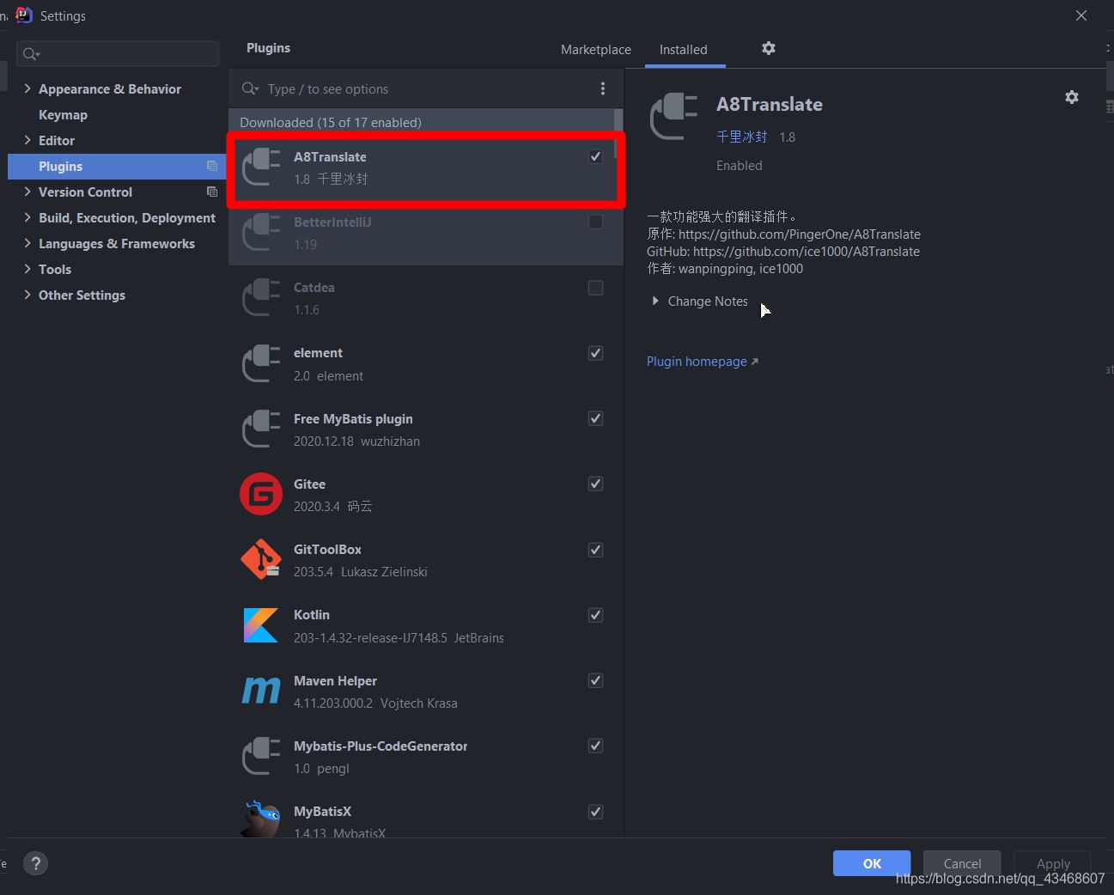Close the Settings dialog
1114x895 pixels.
[x=1081, y=15]
